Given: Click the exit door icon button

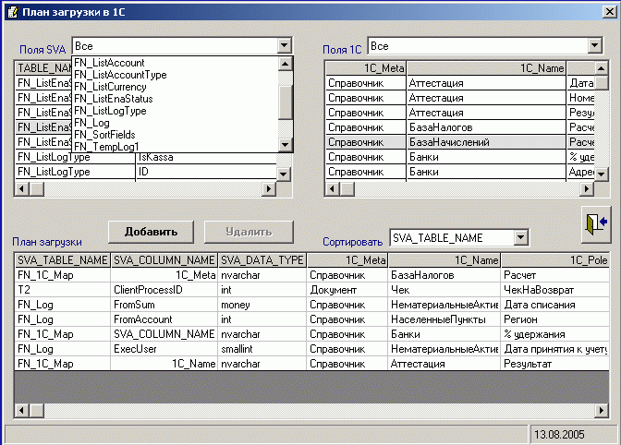Looking at the screenshot, I should tap(596, 224).
